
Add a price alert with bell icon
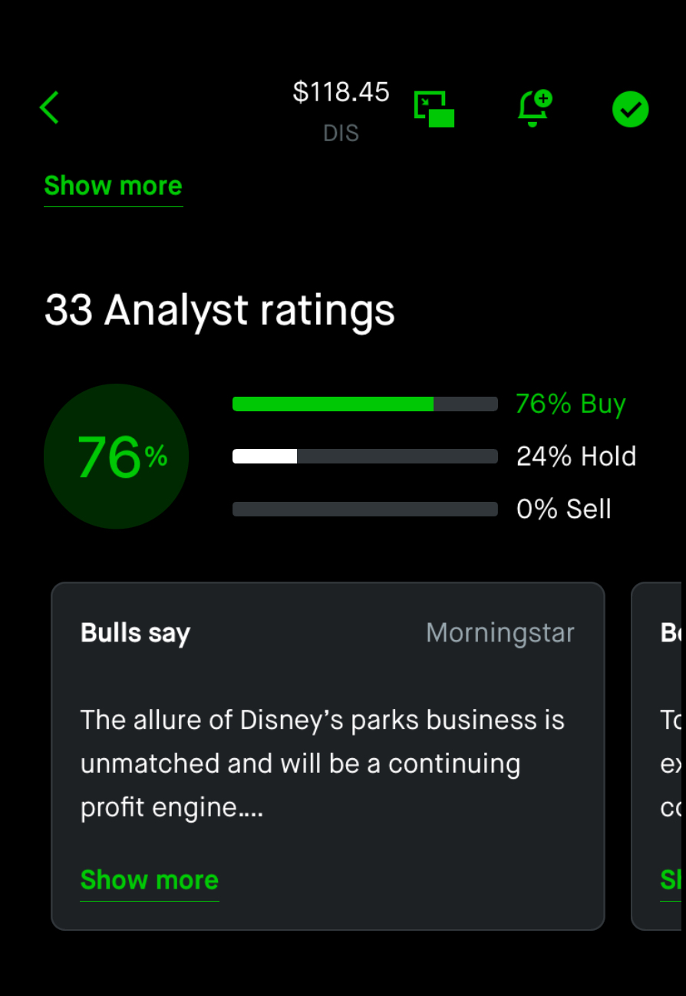point(534,108)
